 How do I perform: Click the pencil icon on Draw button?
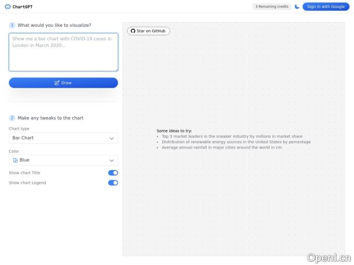pos(57,83)
